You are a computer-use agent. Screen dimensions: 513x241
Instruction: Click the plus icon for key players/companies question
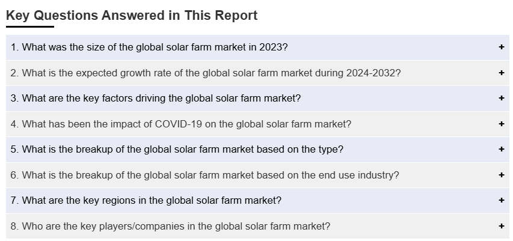(x=502, y=227)
